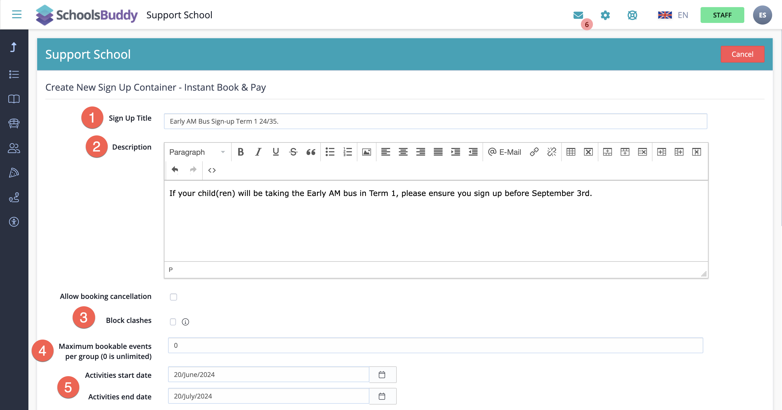Screen dimensions: 782x410
Task: Toggle strikethrough formatting
Action: click(293, 152)
